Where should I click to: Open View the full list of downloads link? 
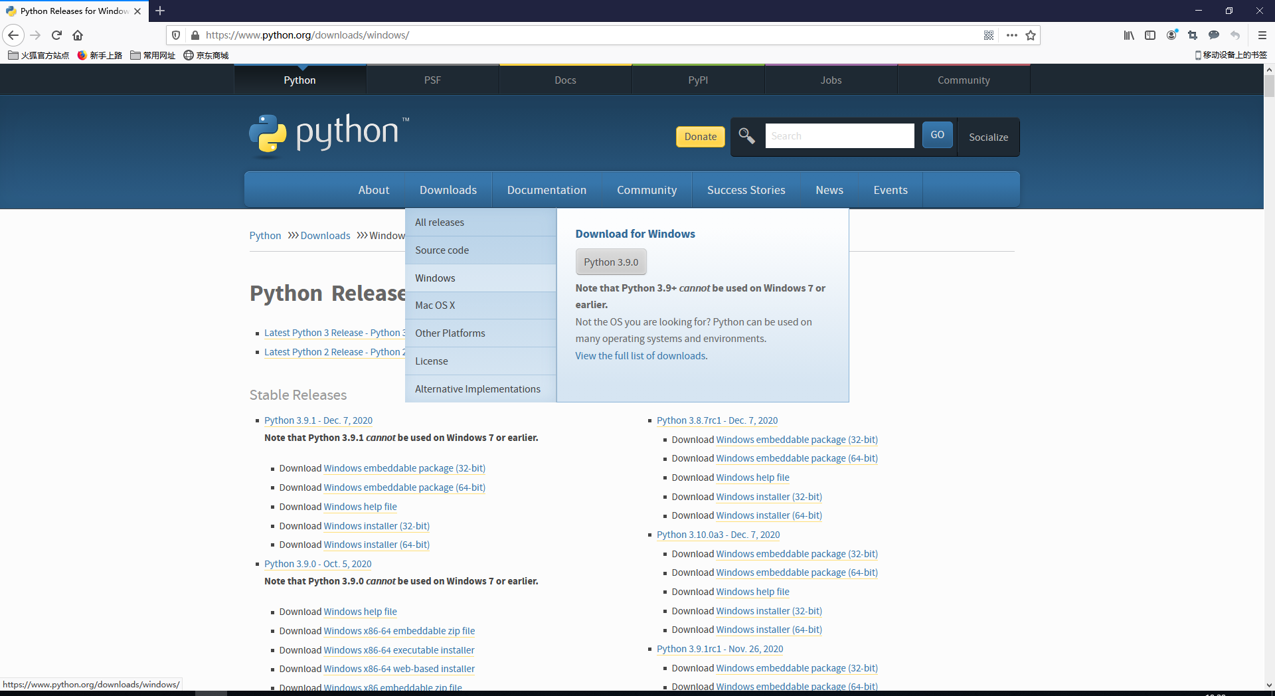point(640,356)
